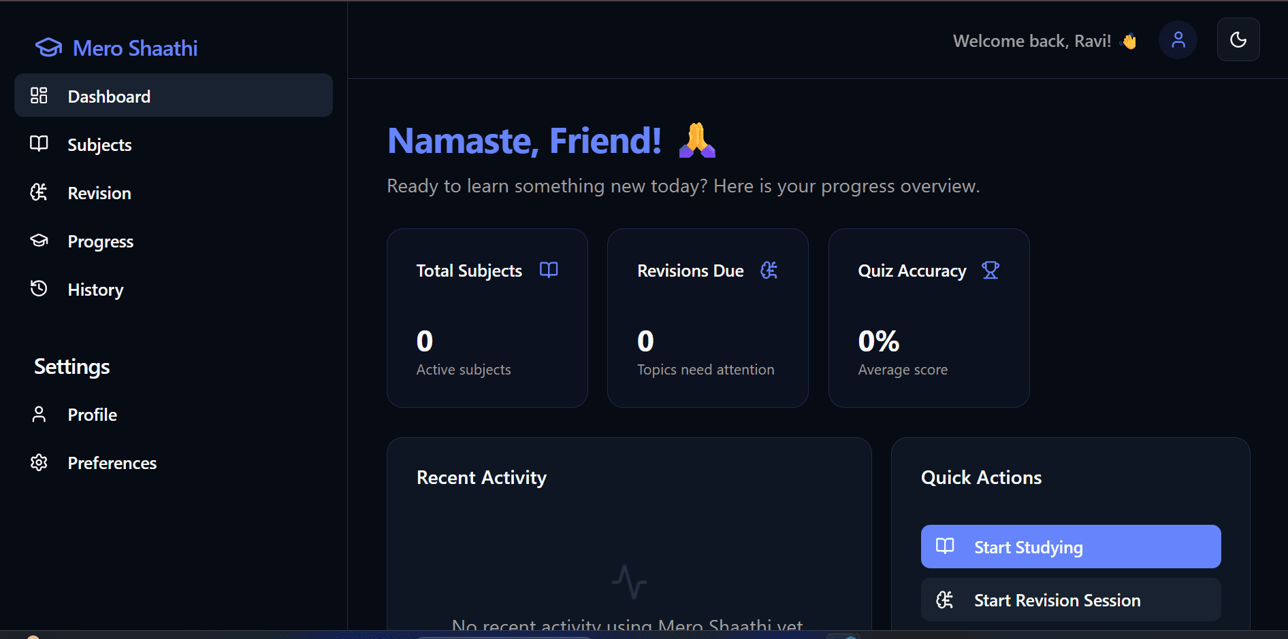Toggle dark mode with the moon icon
Screen dimensions: 1288x639
[1238, 39]
